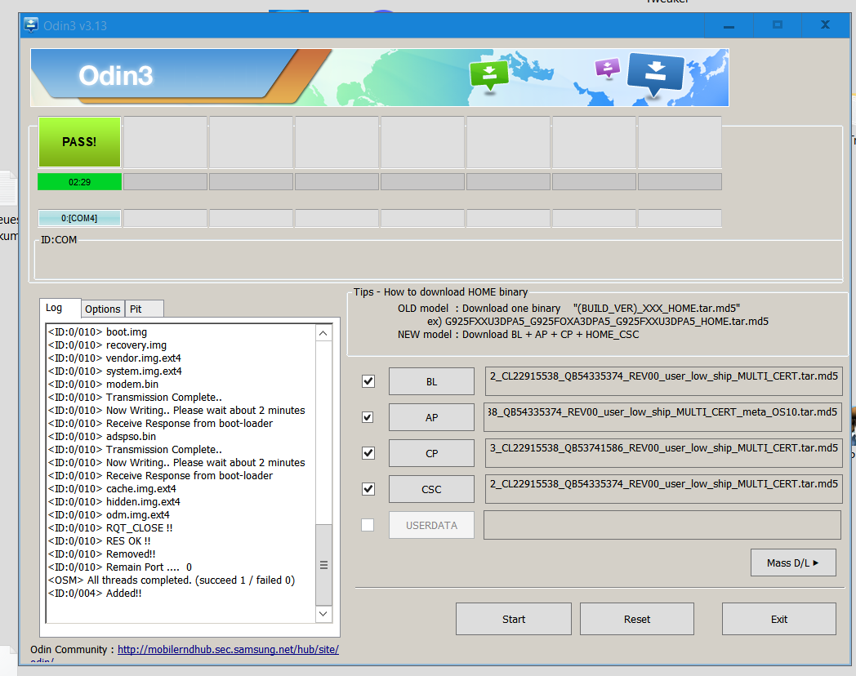Click the purple download icon in banner

(x=608, y=69)
